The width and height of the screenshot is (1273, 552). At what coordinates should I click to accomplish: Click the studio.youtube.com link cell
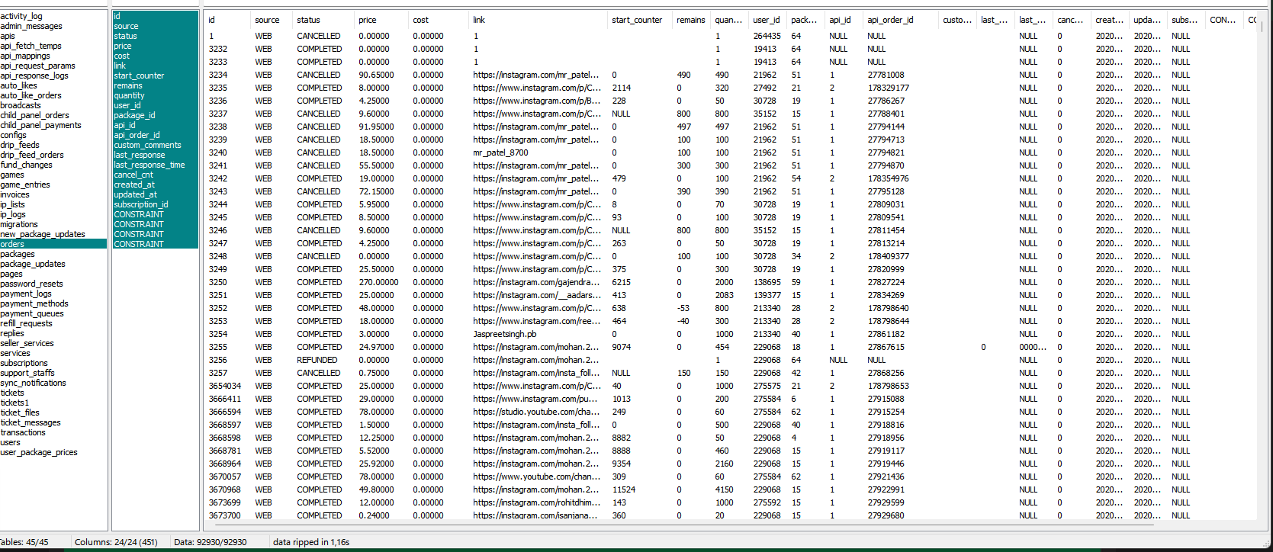[536, 412]
